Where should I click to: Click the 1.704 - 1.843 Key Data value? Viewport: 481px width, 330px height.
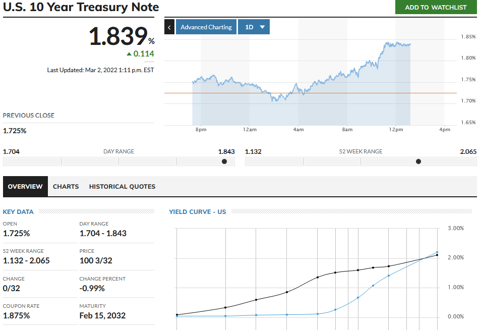coord(103,233)
